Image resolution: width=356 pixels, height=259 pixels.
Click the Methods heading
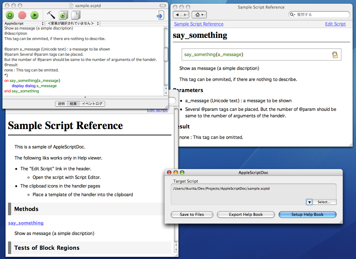coord(26,209)
